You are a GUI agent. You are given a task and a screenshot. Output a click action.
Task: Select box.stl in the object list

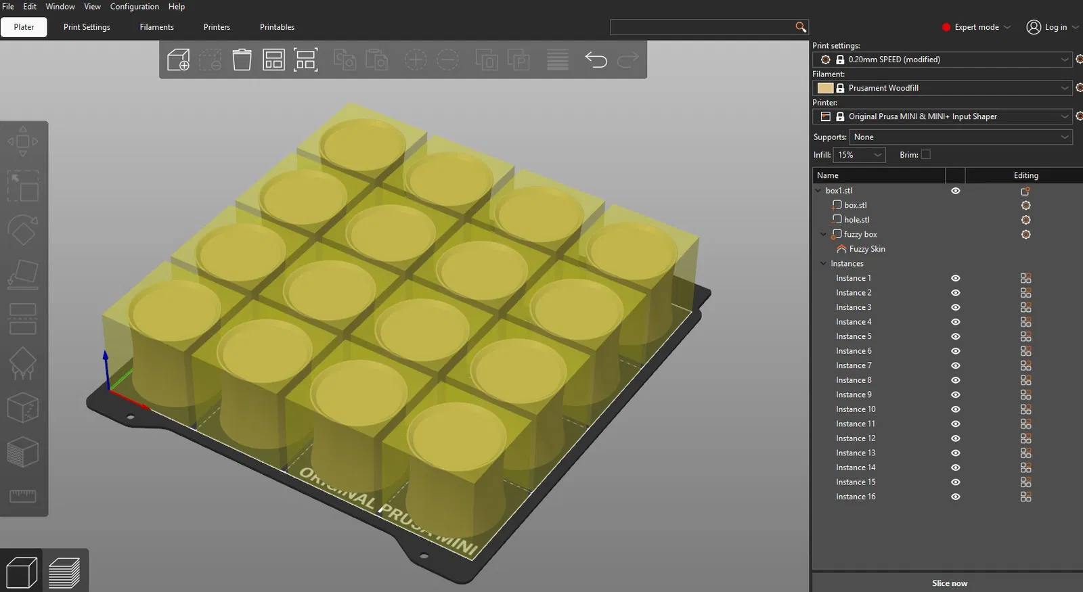click(x=856, y=205)
